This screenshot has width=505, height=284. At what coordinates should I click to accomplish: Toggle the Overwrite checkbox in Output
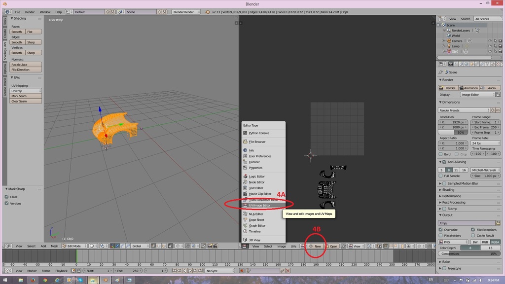[x=441, y=230]
